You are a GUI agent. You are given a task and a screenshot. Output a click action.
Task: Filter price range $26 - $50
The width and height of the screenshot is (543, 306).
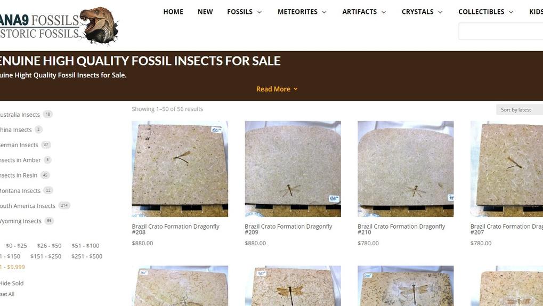pos(49,246)
